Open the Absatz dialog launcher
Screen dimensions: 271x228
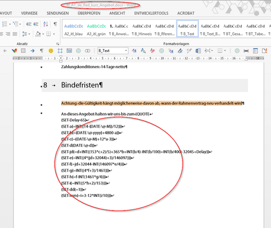[57, 44]
